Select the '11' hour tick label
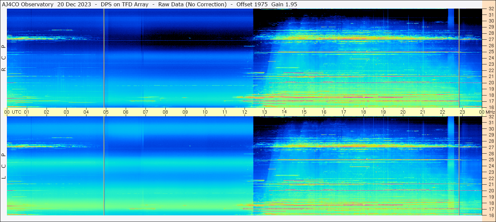The width and height of the screenshot is (496, 222). pos(225,112)
